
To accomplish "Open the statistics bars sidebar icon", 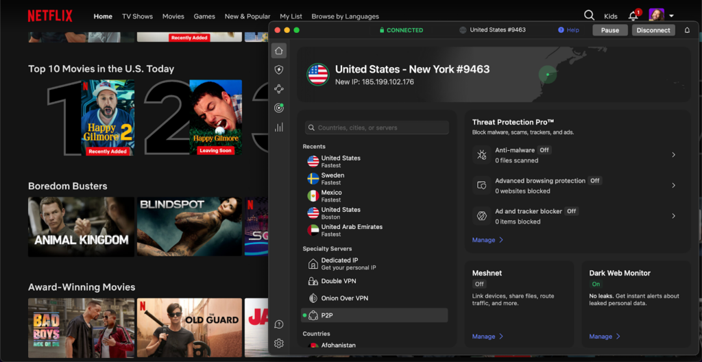I will [278, 128].
